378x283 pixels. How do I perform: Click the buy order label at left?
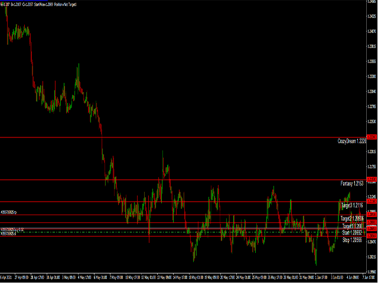point(12,229)
